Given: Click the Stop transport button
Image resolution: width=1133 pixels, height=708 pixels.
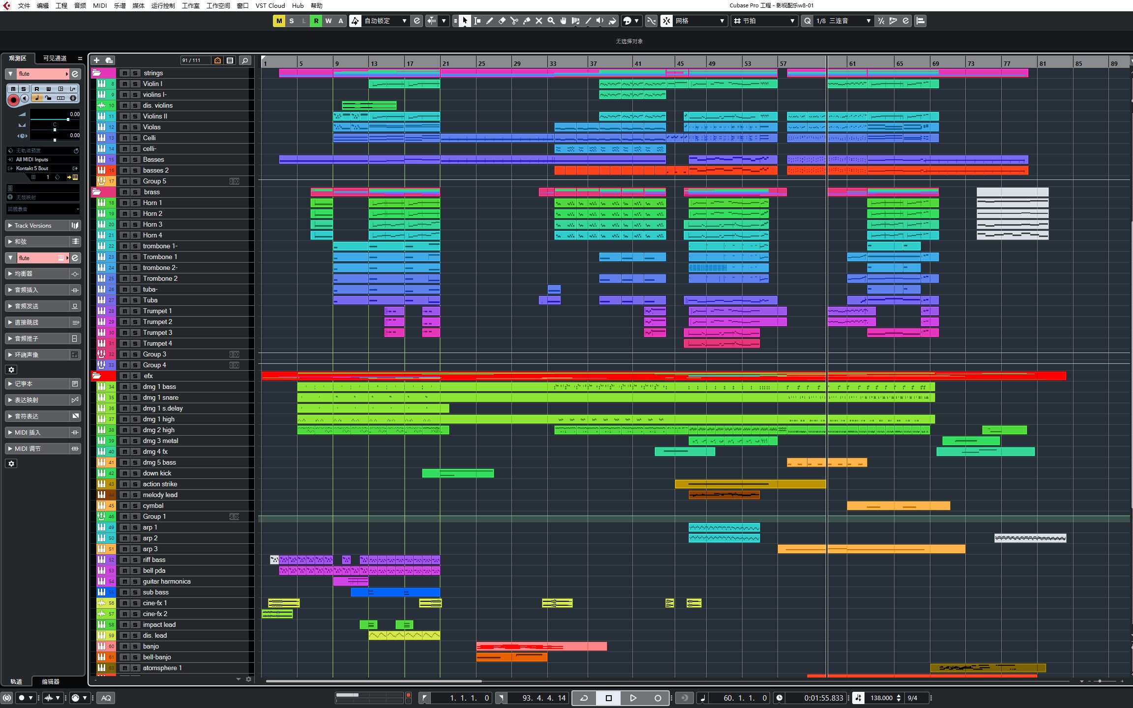Looking at the screenshot, I should (x=608, y=698).
